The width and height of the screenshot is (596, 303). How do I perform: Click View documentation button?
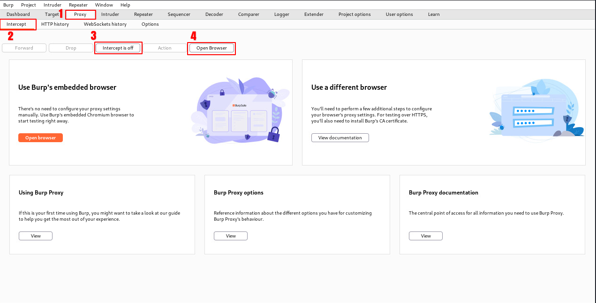tap(340, 138)
